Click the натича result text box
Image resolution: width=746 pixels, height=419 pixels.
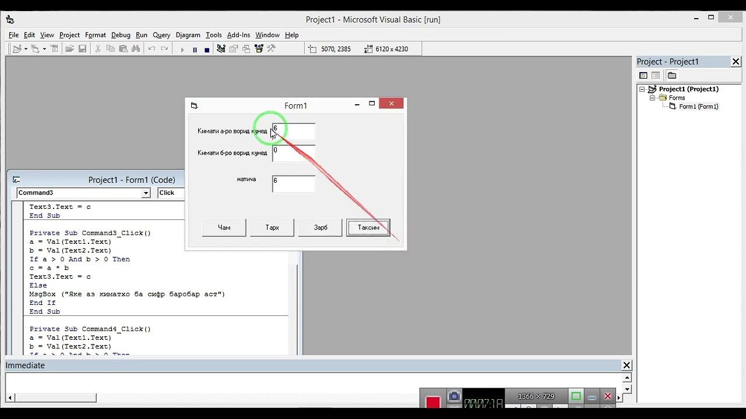(x=294, y=184)
